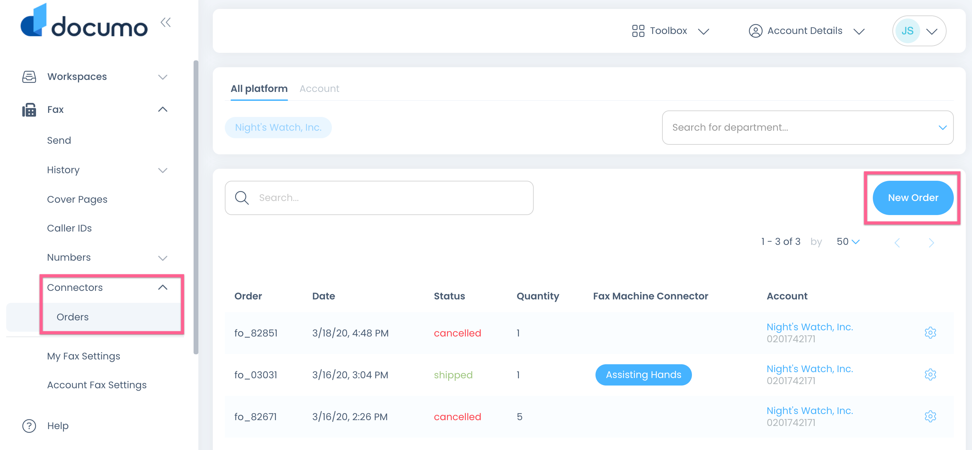Collapse the sidebar with double chevron icon
The width and height of the screenshot is (972, 450).
(x=165, y=23)
